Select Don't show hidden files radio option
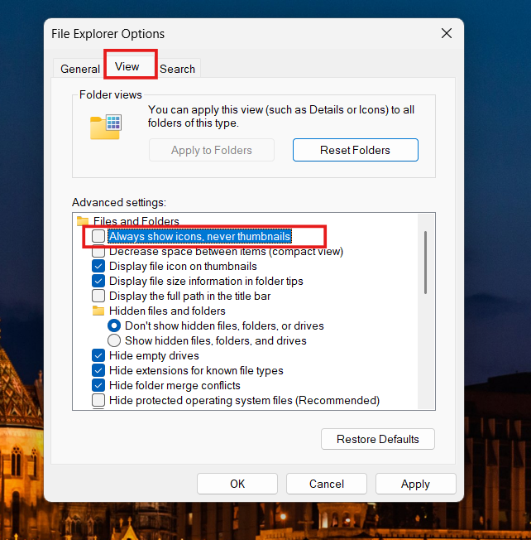 click(x=114, y=325)
